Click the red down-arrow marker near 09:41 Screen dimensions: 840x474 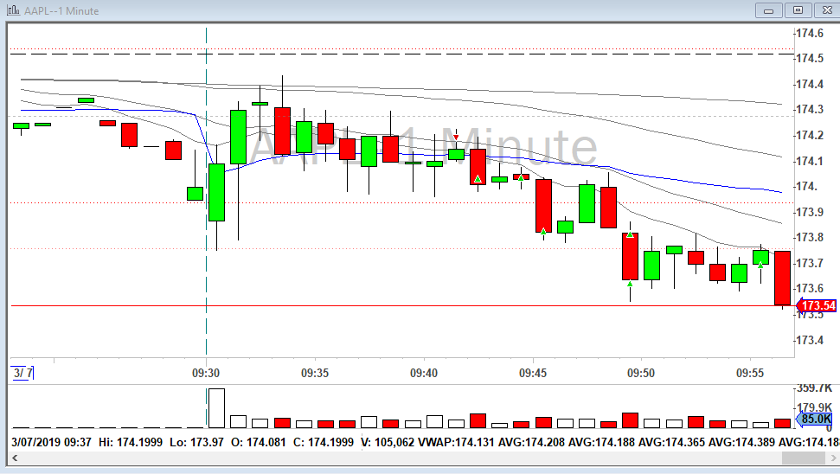[x=456, y=137]
